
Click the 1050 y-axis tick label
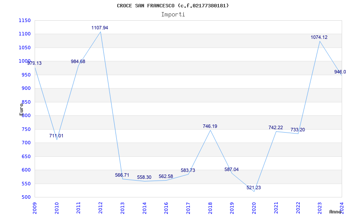click(x=25, y=48)
